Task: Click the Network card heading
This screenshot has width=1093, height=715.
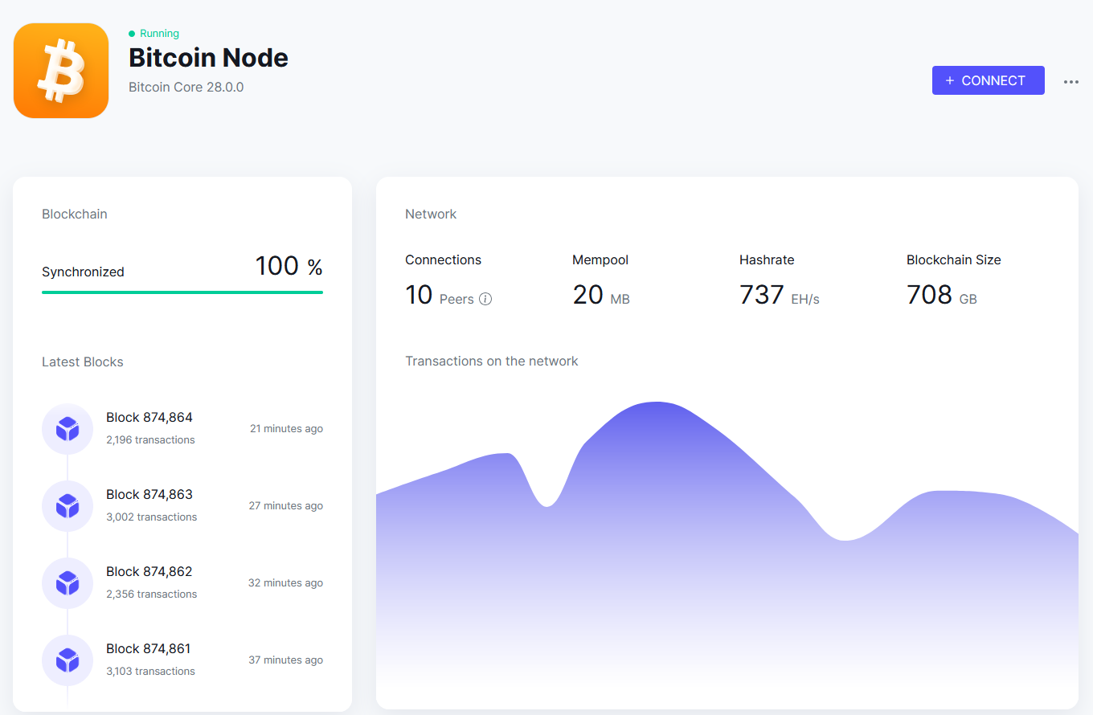Action: click(x=431, y=214)
